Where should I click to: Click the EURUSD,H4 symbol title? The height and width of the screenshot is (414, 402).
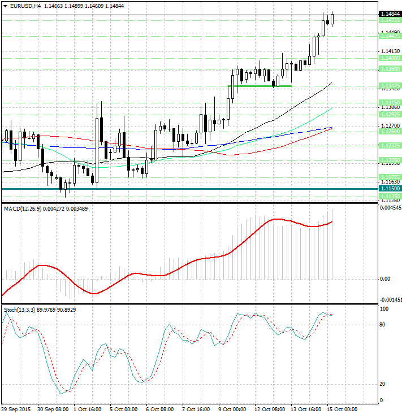pos(25,6)
